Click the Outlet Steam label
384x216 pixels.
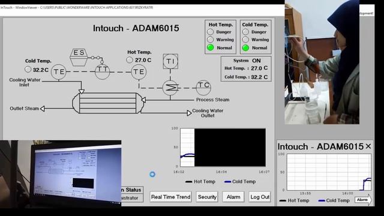tap(24, 109)
